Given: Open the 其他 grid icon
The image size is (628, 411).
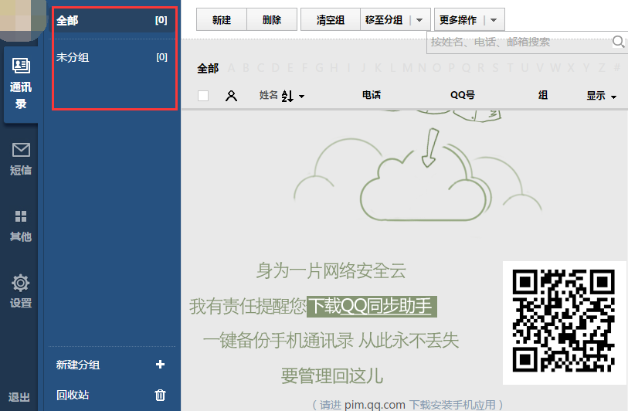Looking at the screenshot, I should (21, 217).
